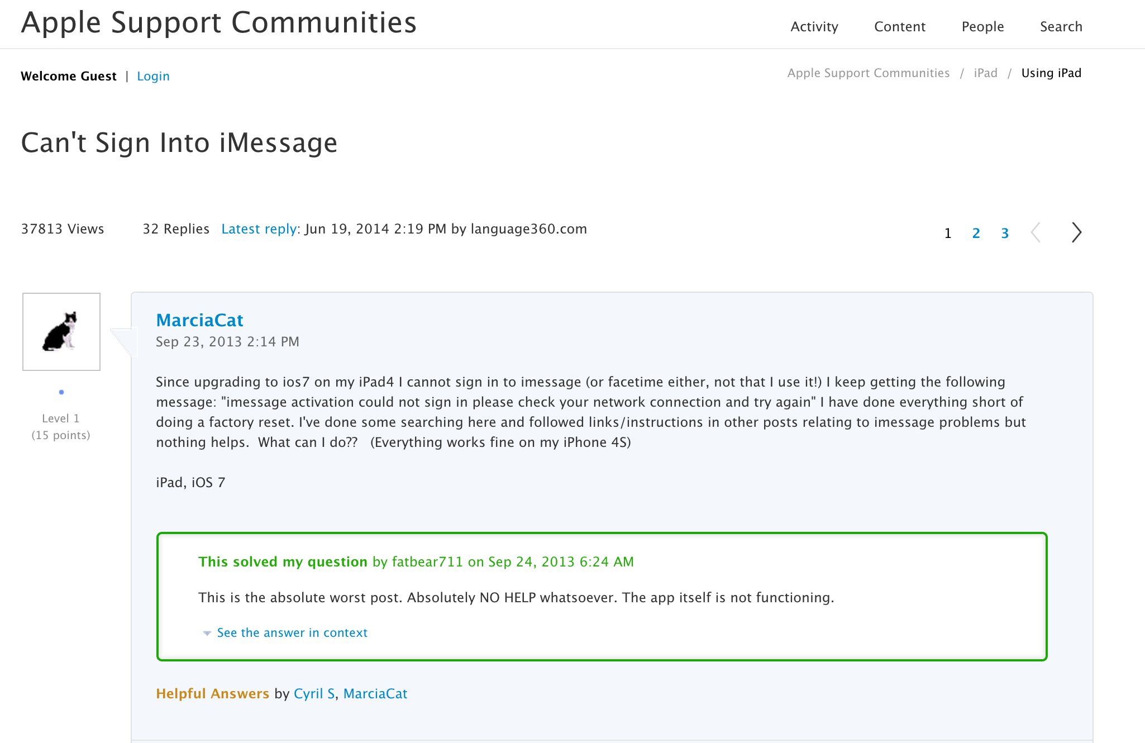Open the Activity section
Image resolution: width=1145 pixels, height=743 pixels.
click(814, 26)
